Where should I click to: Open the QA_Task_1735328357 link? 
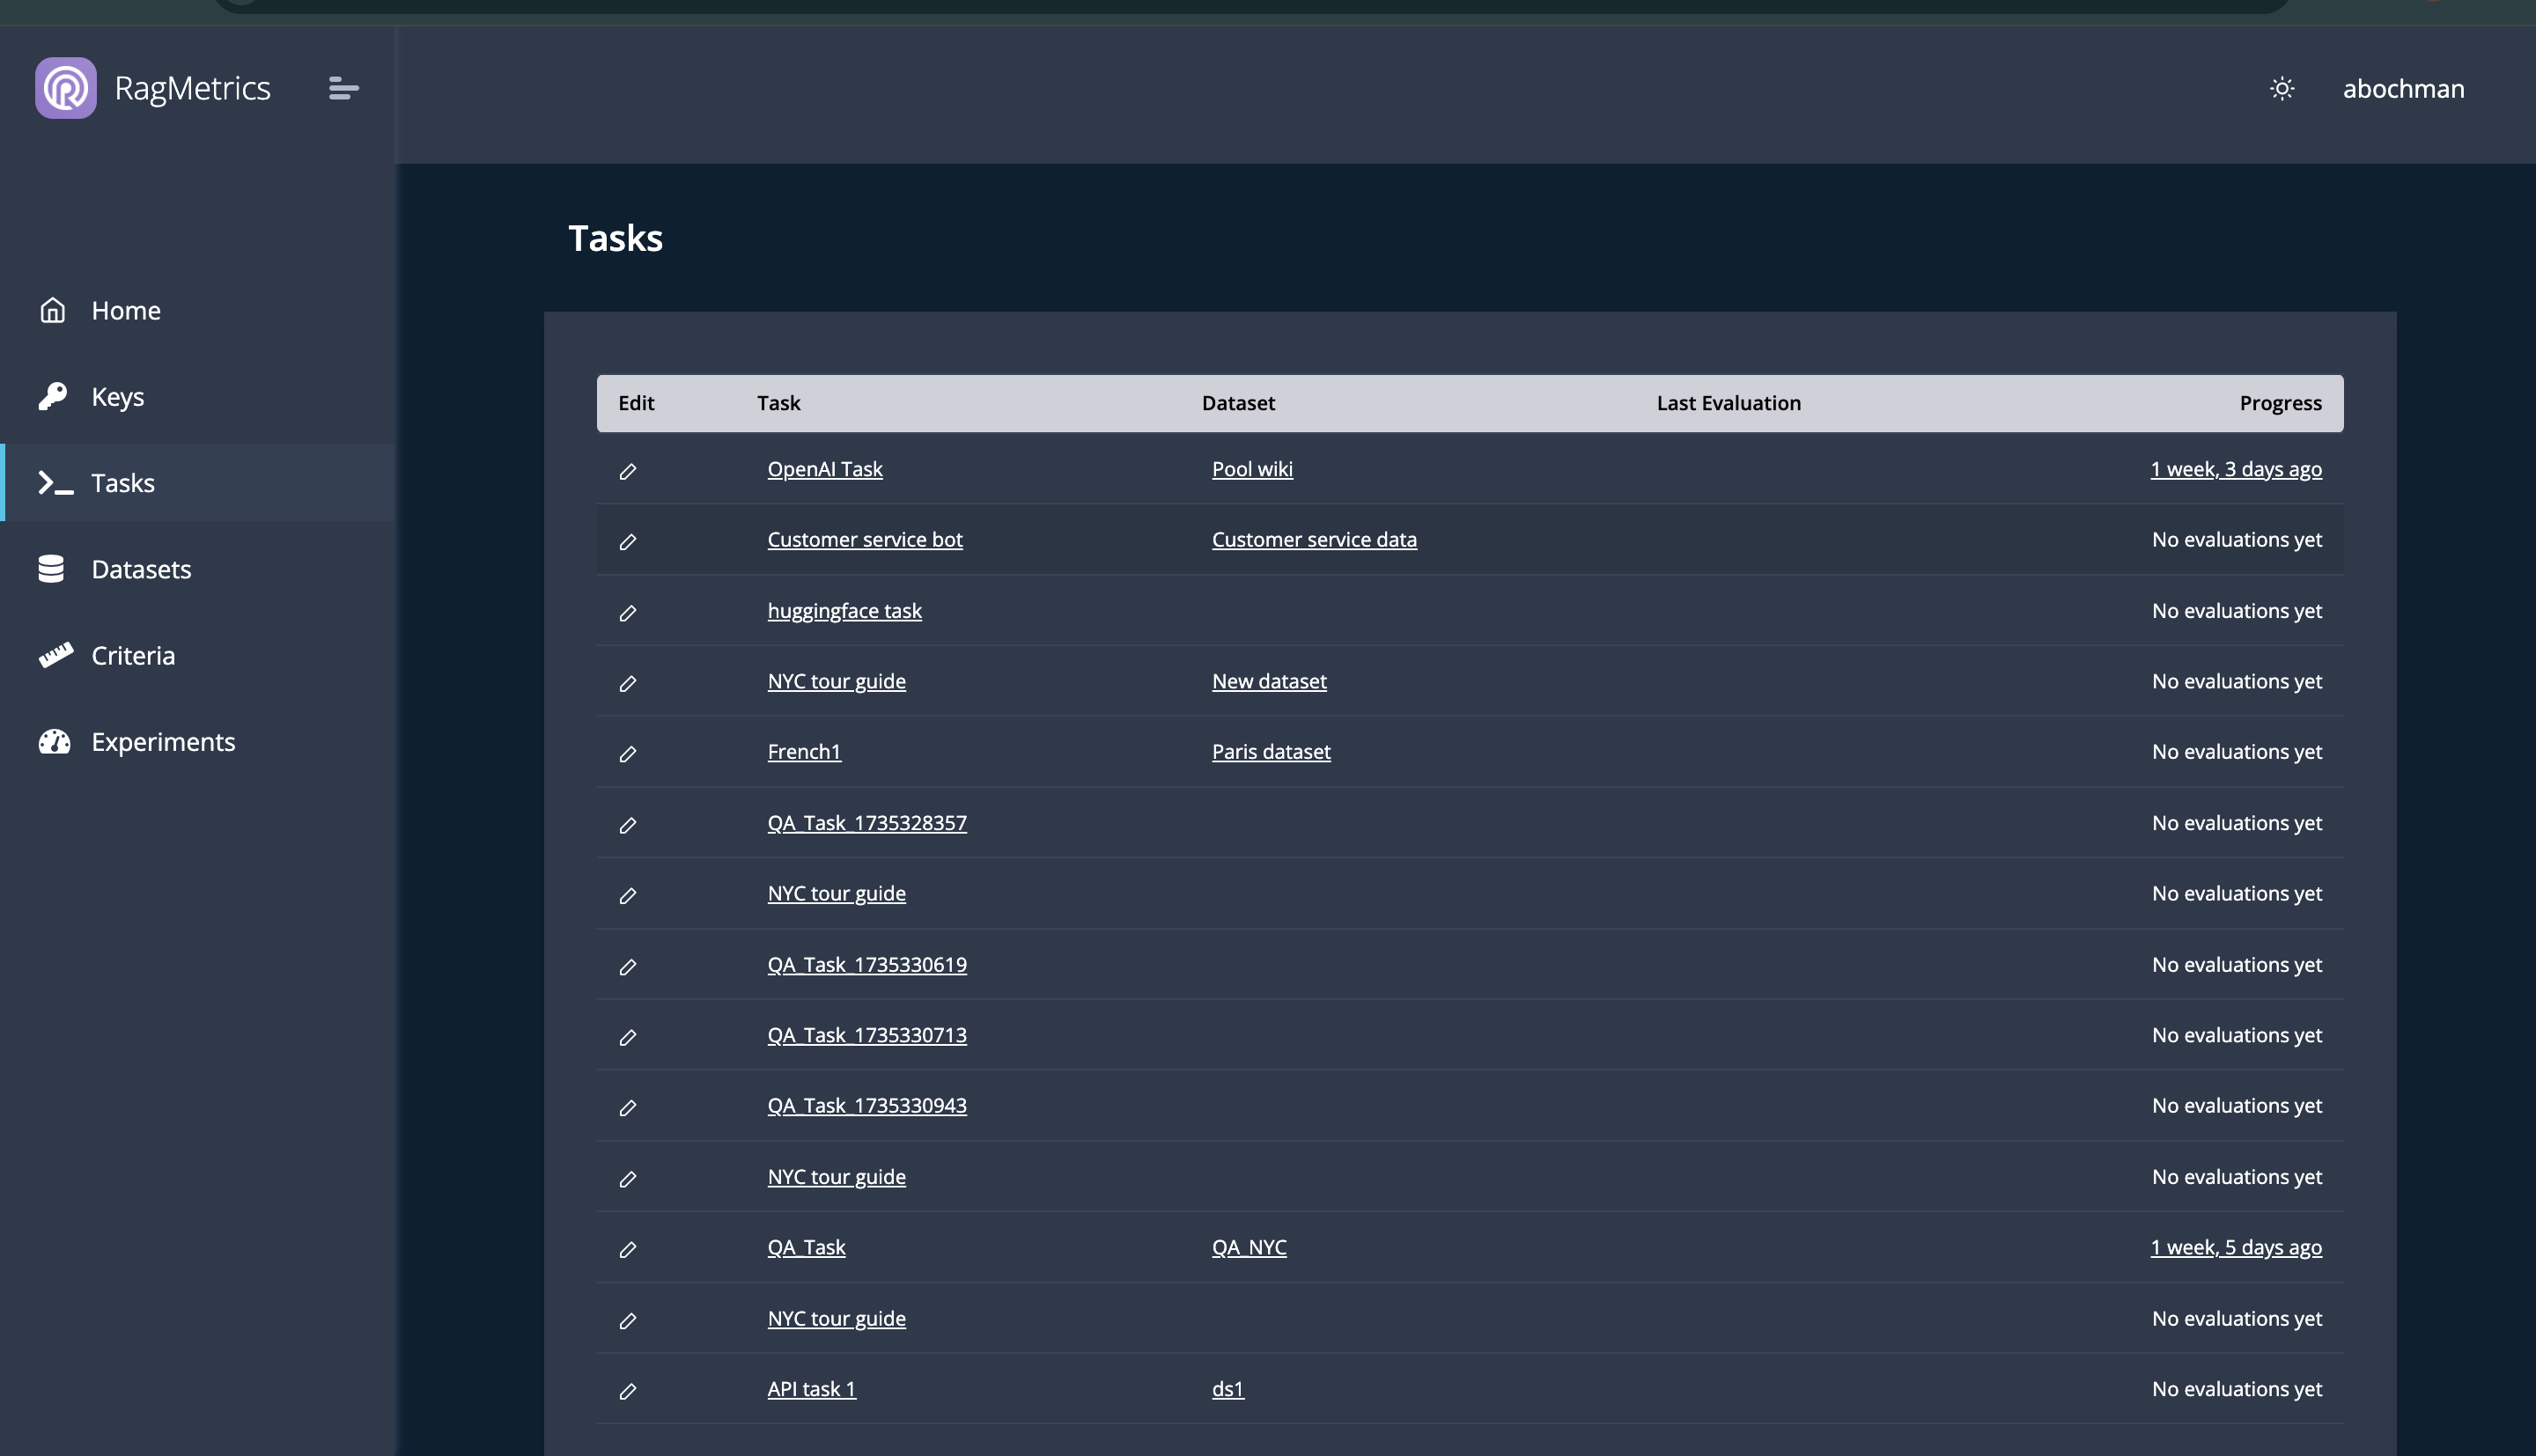pyautogui.click(x=867, y=823)
